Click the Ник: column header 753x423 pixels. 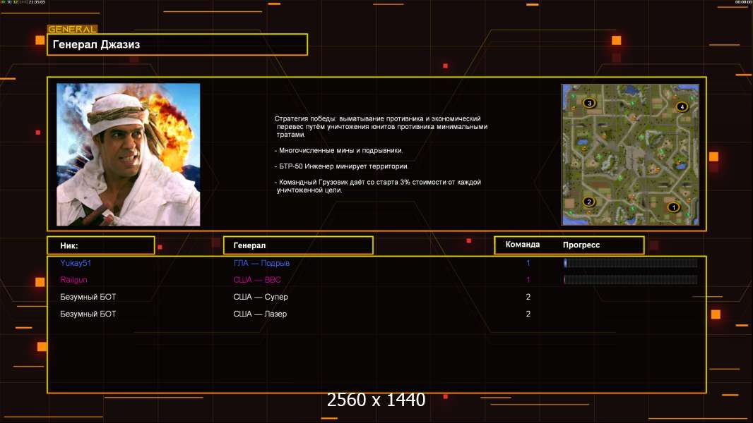click(x=100, y=245)
